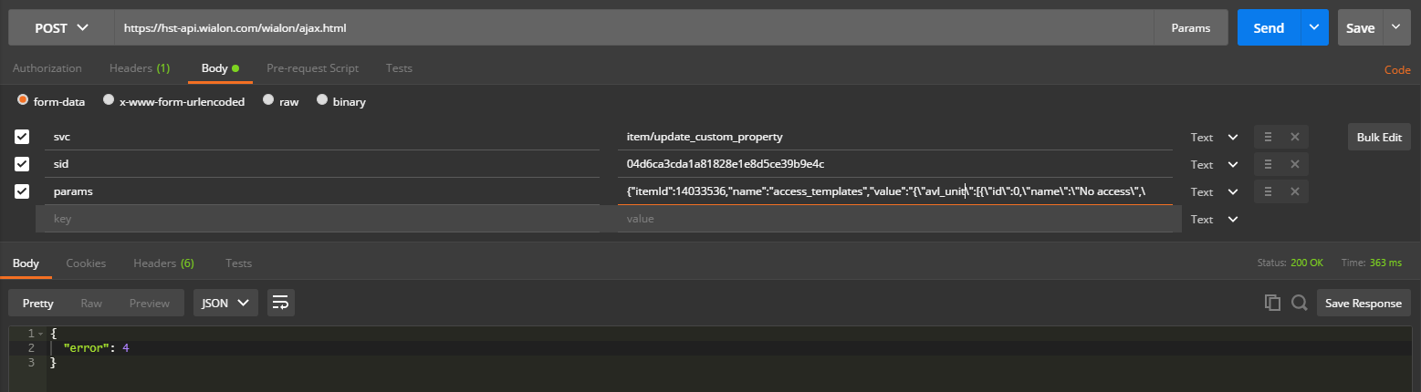Screen dimensions: 1421x392
Task: Uncheck the params row checkbox
Action: (22, 191)
